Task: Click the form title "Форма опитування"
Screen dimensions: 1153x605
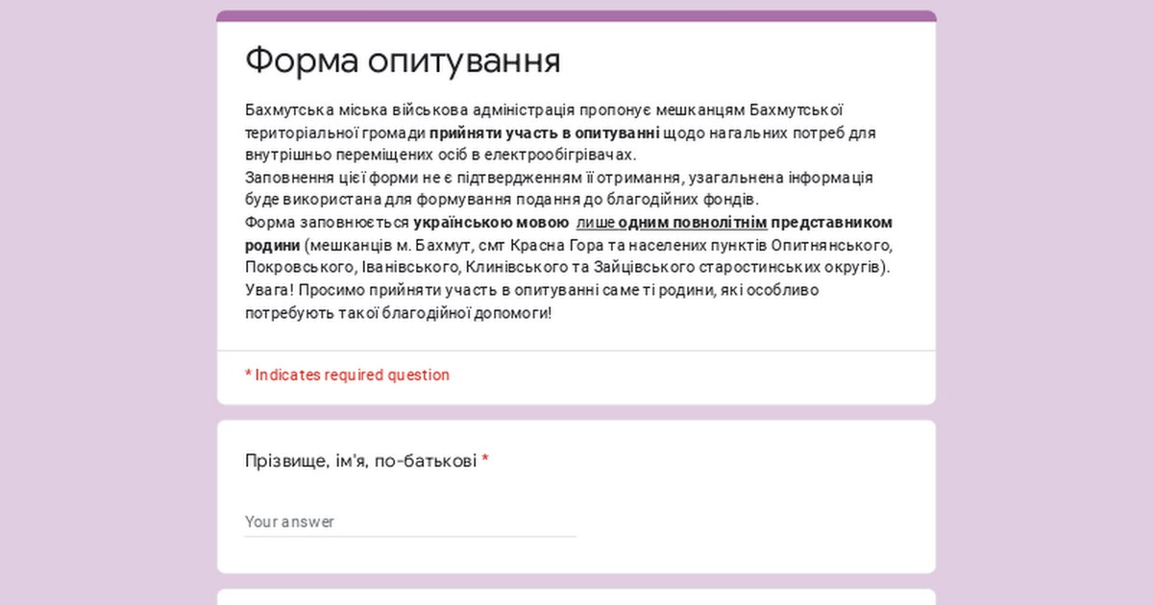Action: pos(403,60)
